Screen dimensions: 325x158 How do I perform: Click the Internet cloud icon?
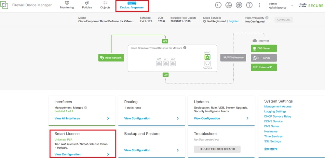point(254,41)
